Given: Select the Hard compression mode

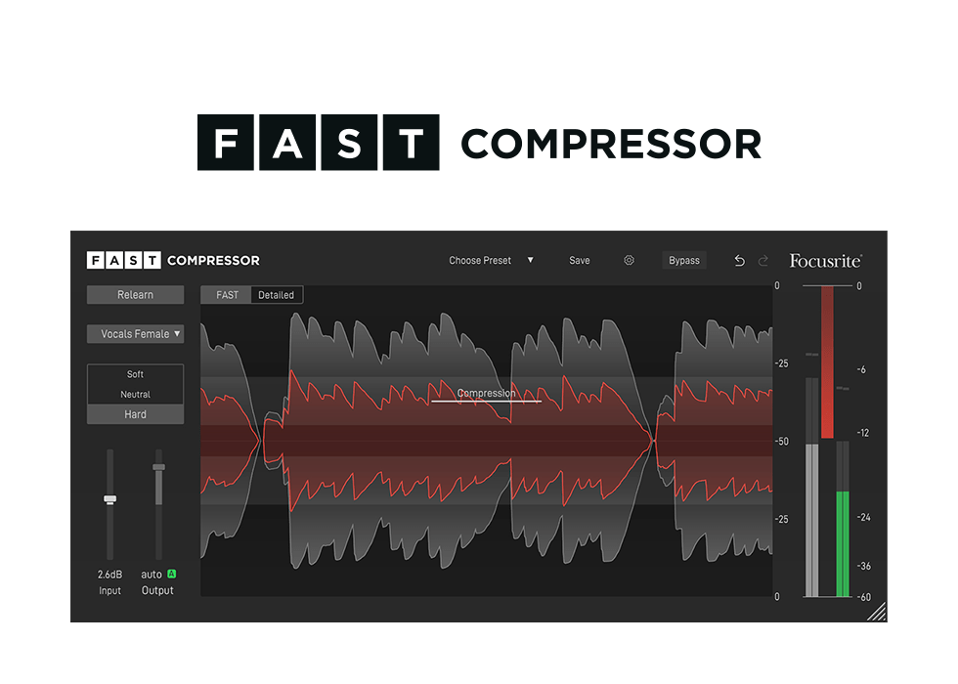Looking at the screenshot, I should pyautogui.click(x=135, y=414).
